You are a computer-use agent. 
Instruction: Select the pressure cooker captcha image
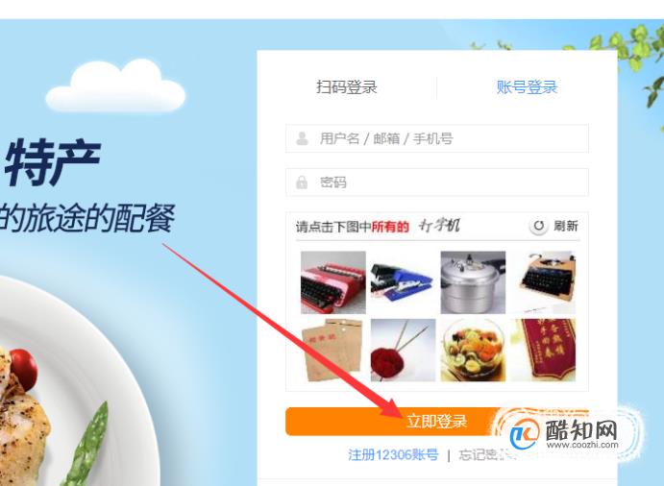click(473, 282)
